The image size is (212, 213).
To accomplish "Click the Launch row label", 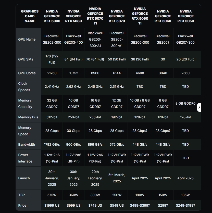I will (x=24, y=178).
